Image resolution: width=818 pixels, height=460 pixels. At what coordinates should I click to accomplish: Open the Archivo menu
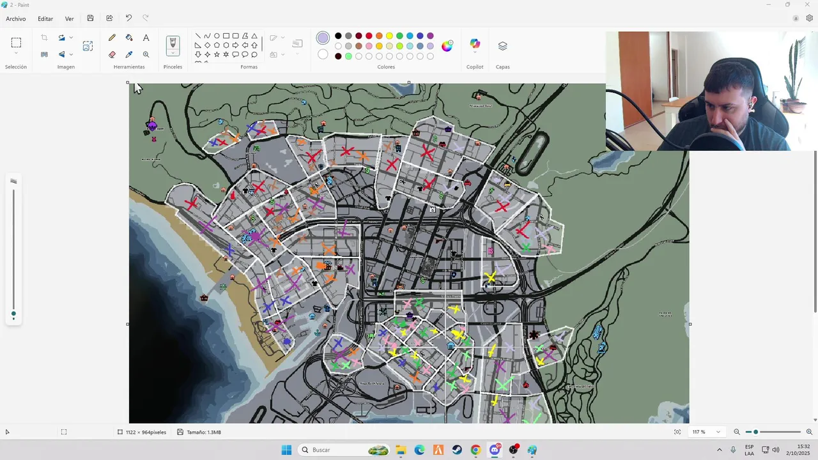pyautogui.click(x=16, y=19)
